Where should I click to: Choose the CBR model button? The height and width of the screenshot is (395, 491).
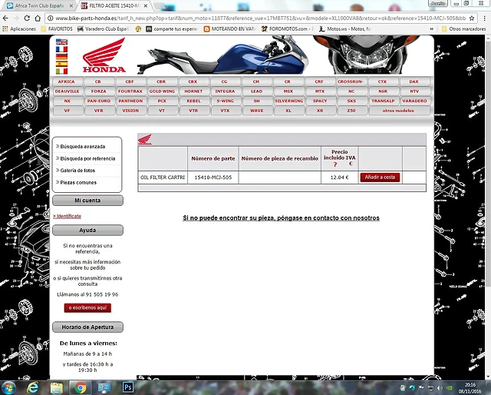click(x=161, y=81)
